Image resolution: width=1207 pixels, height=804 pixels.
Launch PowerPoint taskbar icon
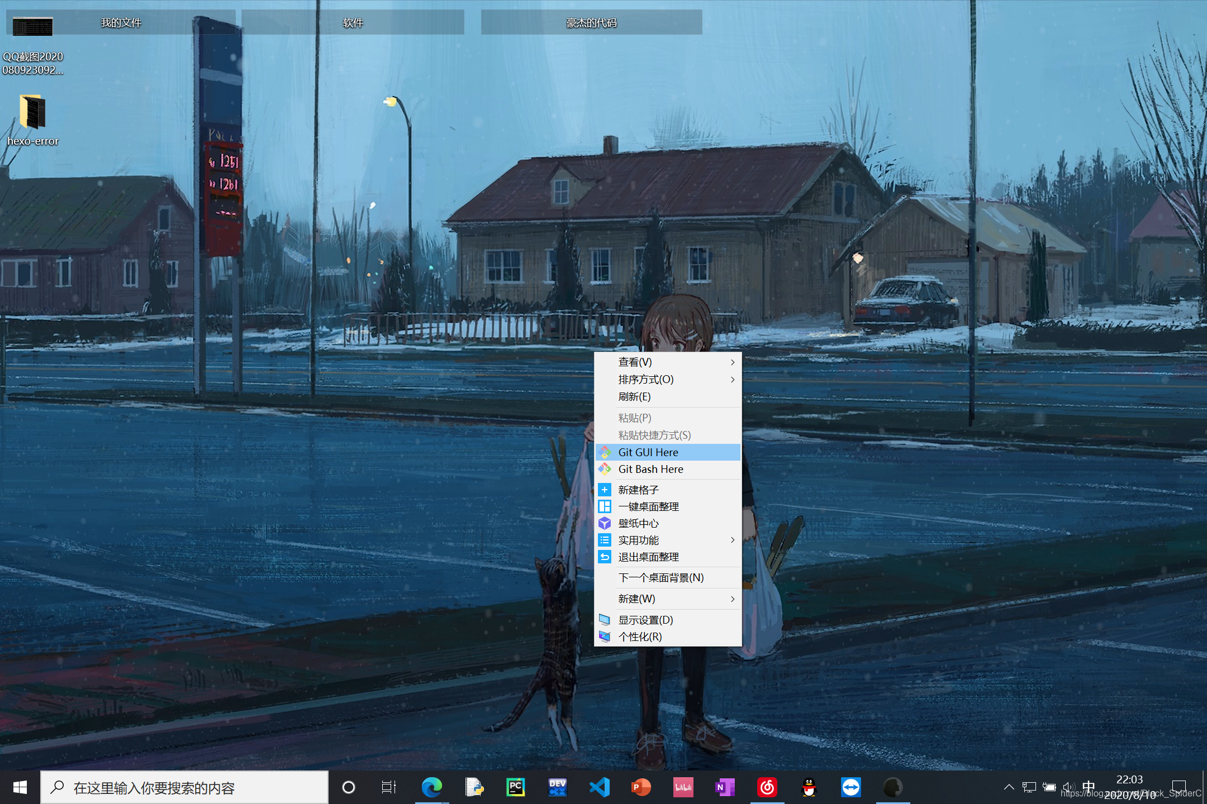click(641, 787)
